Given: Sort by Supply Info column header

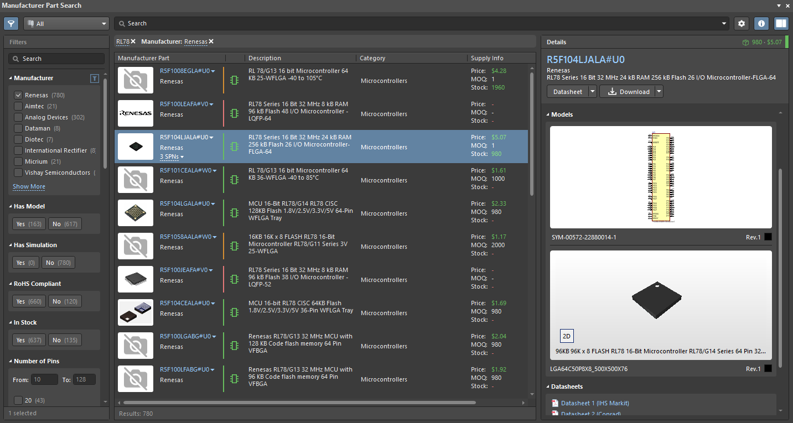Looking at the screenshot, I should (x=487, y=58).
